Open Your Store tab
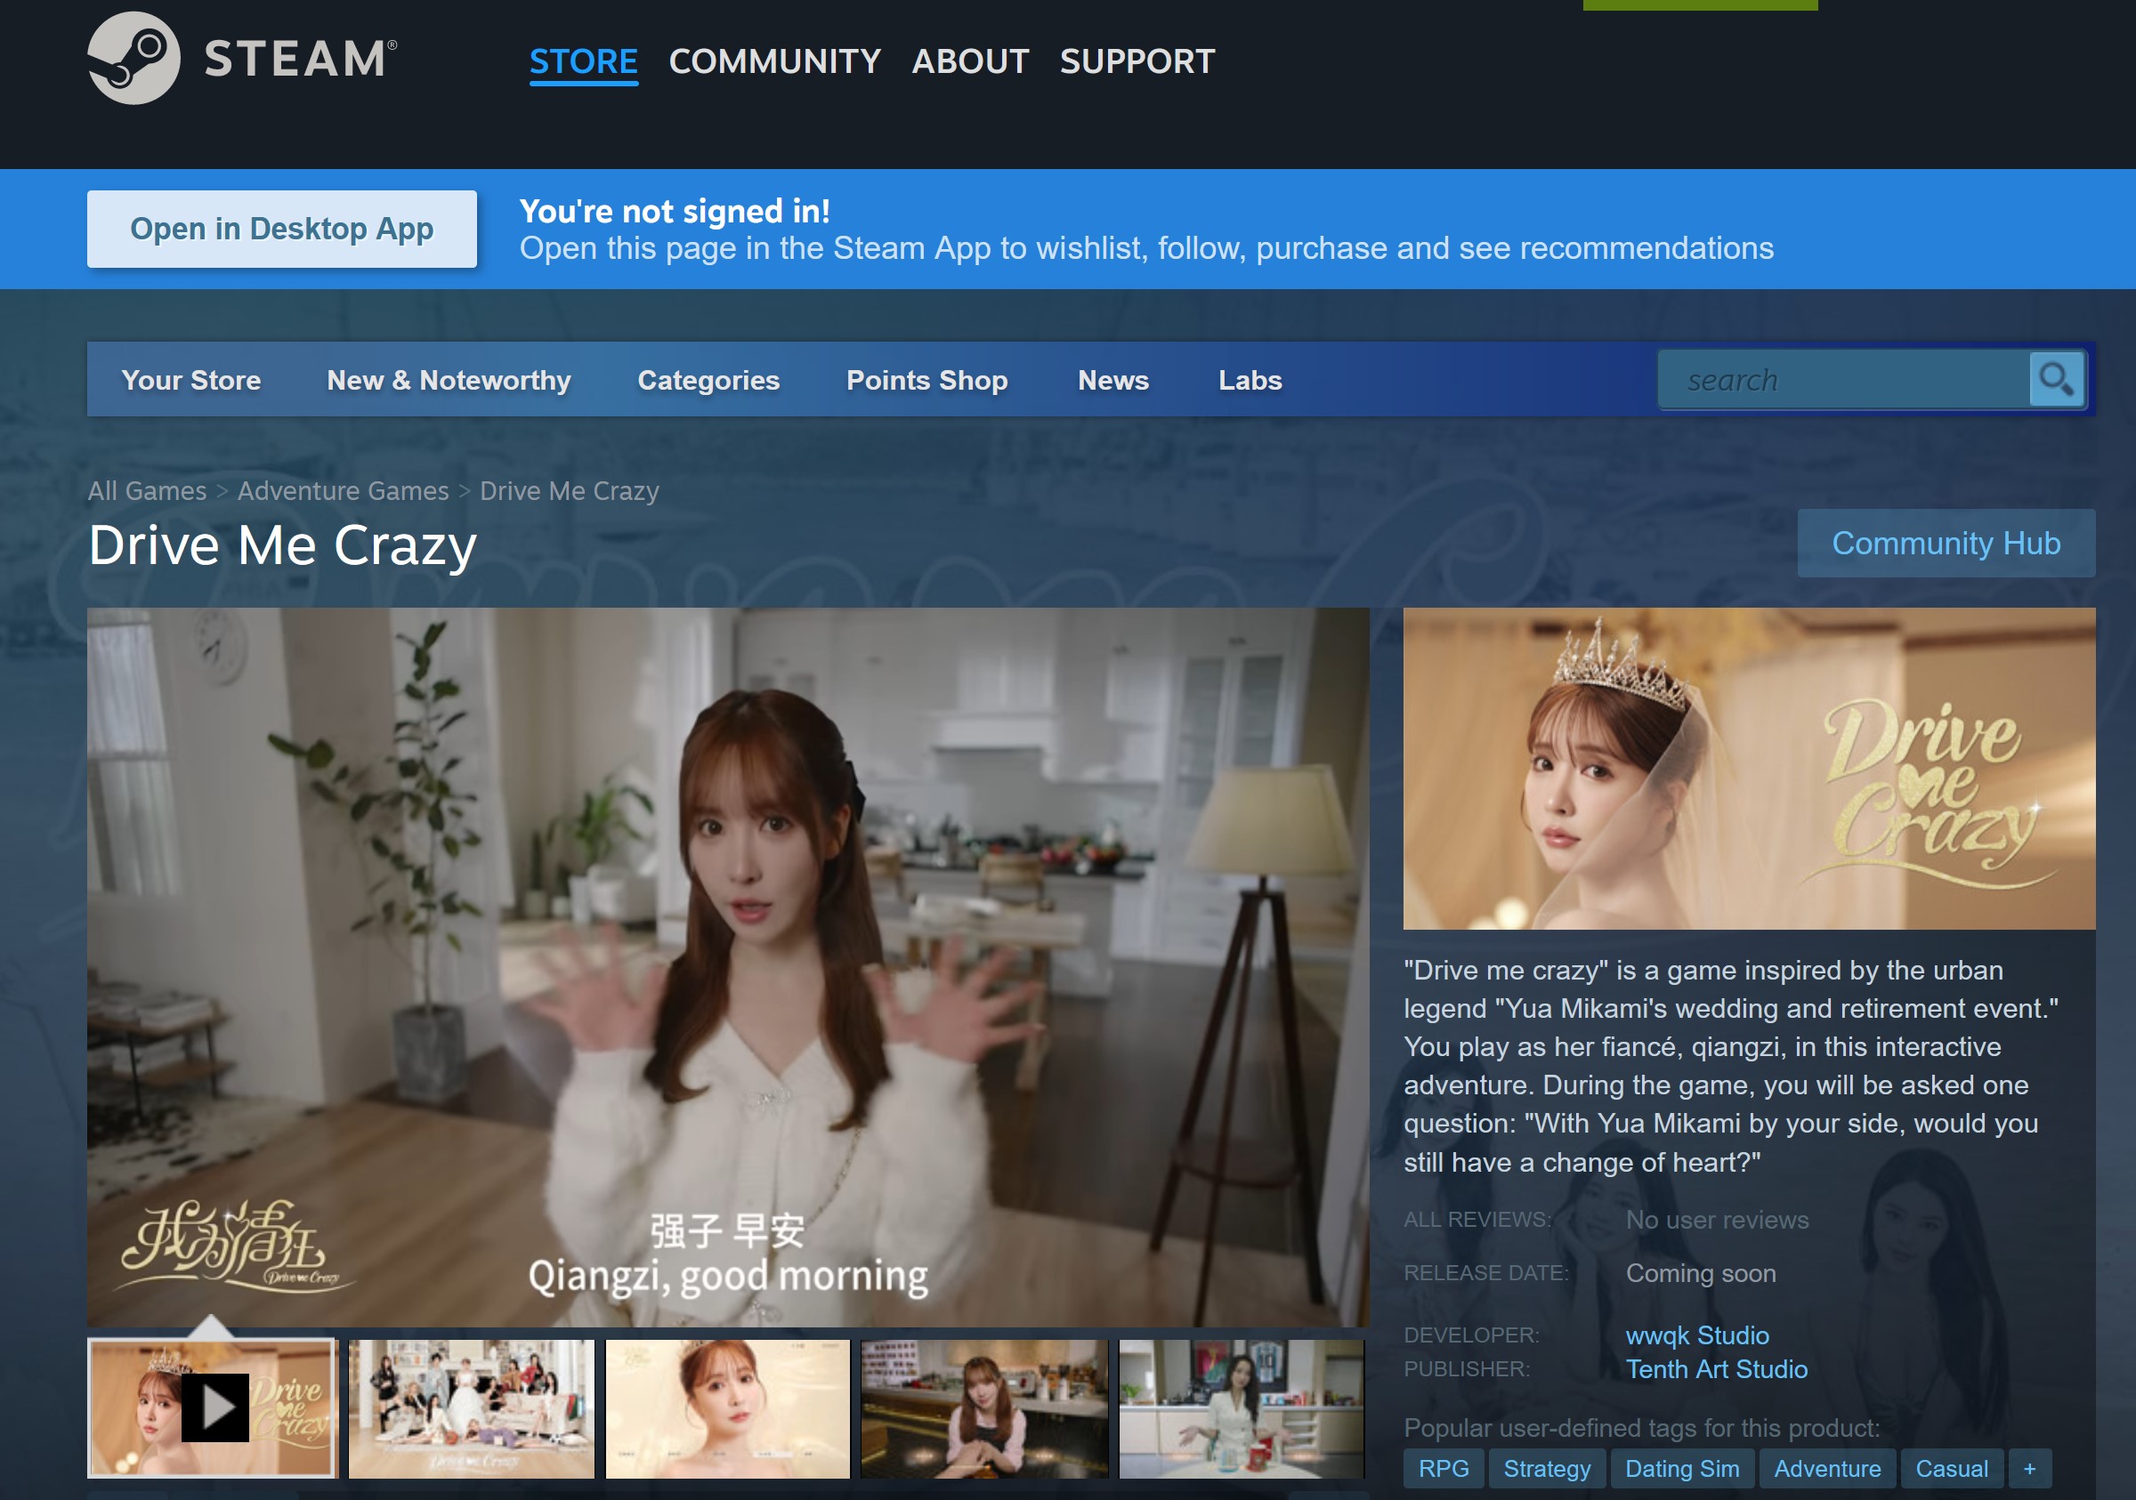The height and width of the screenshot is (1500, 2136). click(x=190, y=381)
